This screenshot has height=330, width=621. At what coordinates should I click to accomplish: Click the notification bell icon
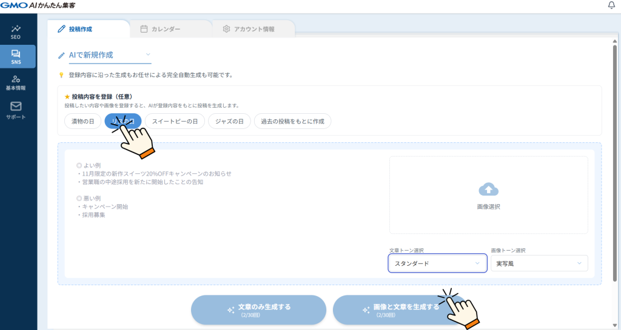click(x=611, y=5)
